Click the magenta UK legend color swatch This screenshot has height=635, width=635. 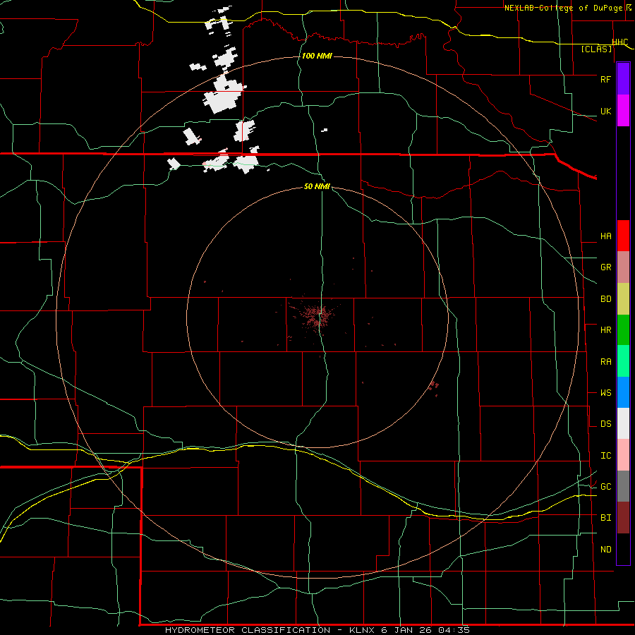coord(623,110)
